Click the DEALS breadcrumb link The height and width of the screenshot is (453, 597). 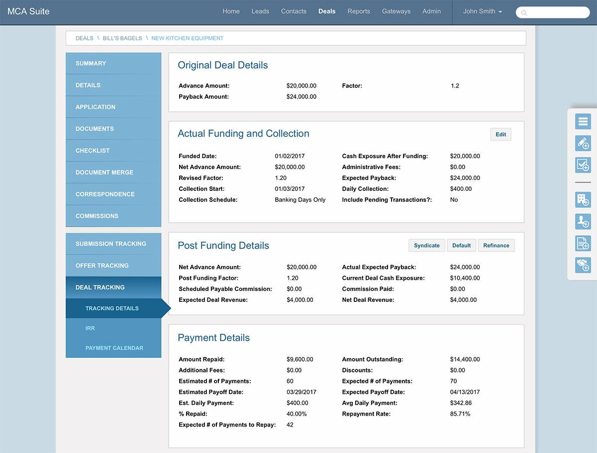tap(85, 38)
